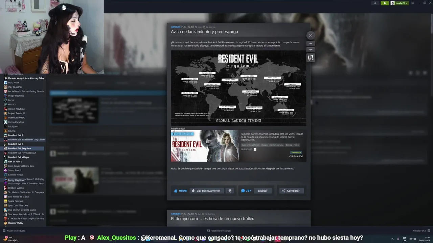
Task: Select Stardew Valley in library list
Action: click(x=24, y=223)
